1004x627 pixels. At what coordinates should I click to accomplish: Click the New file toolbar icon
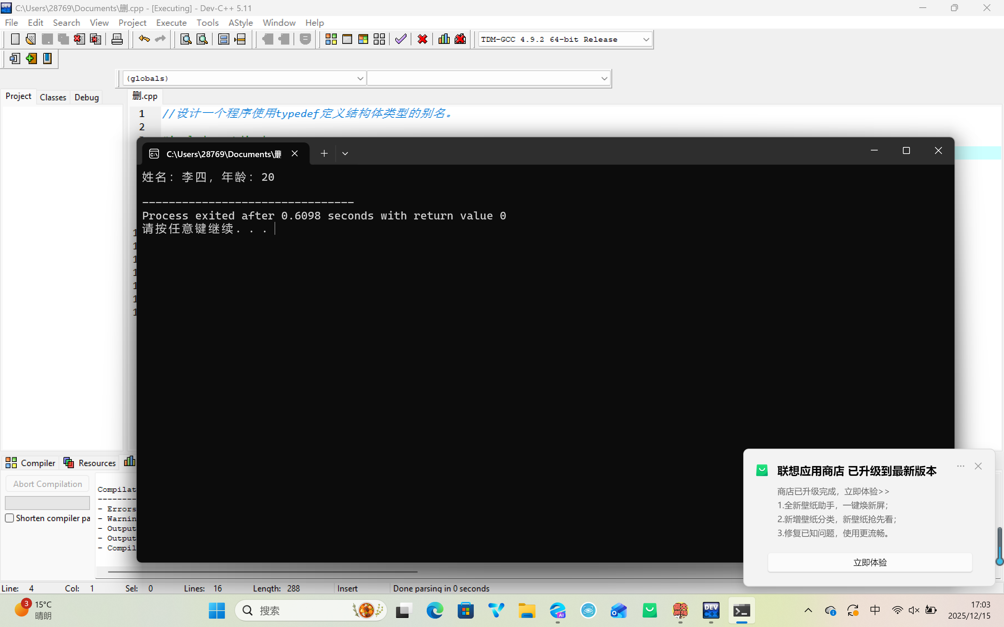click(x=15, y=39)
